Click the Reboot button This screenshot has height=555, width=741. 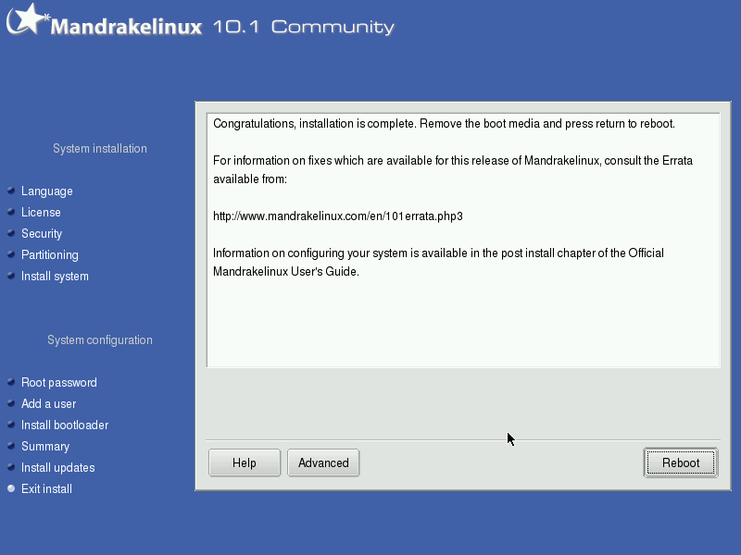681,462
